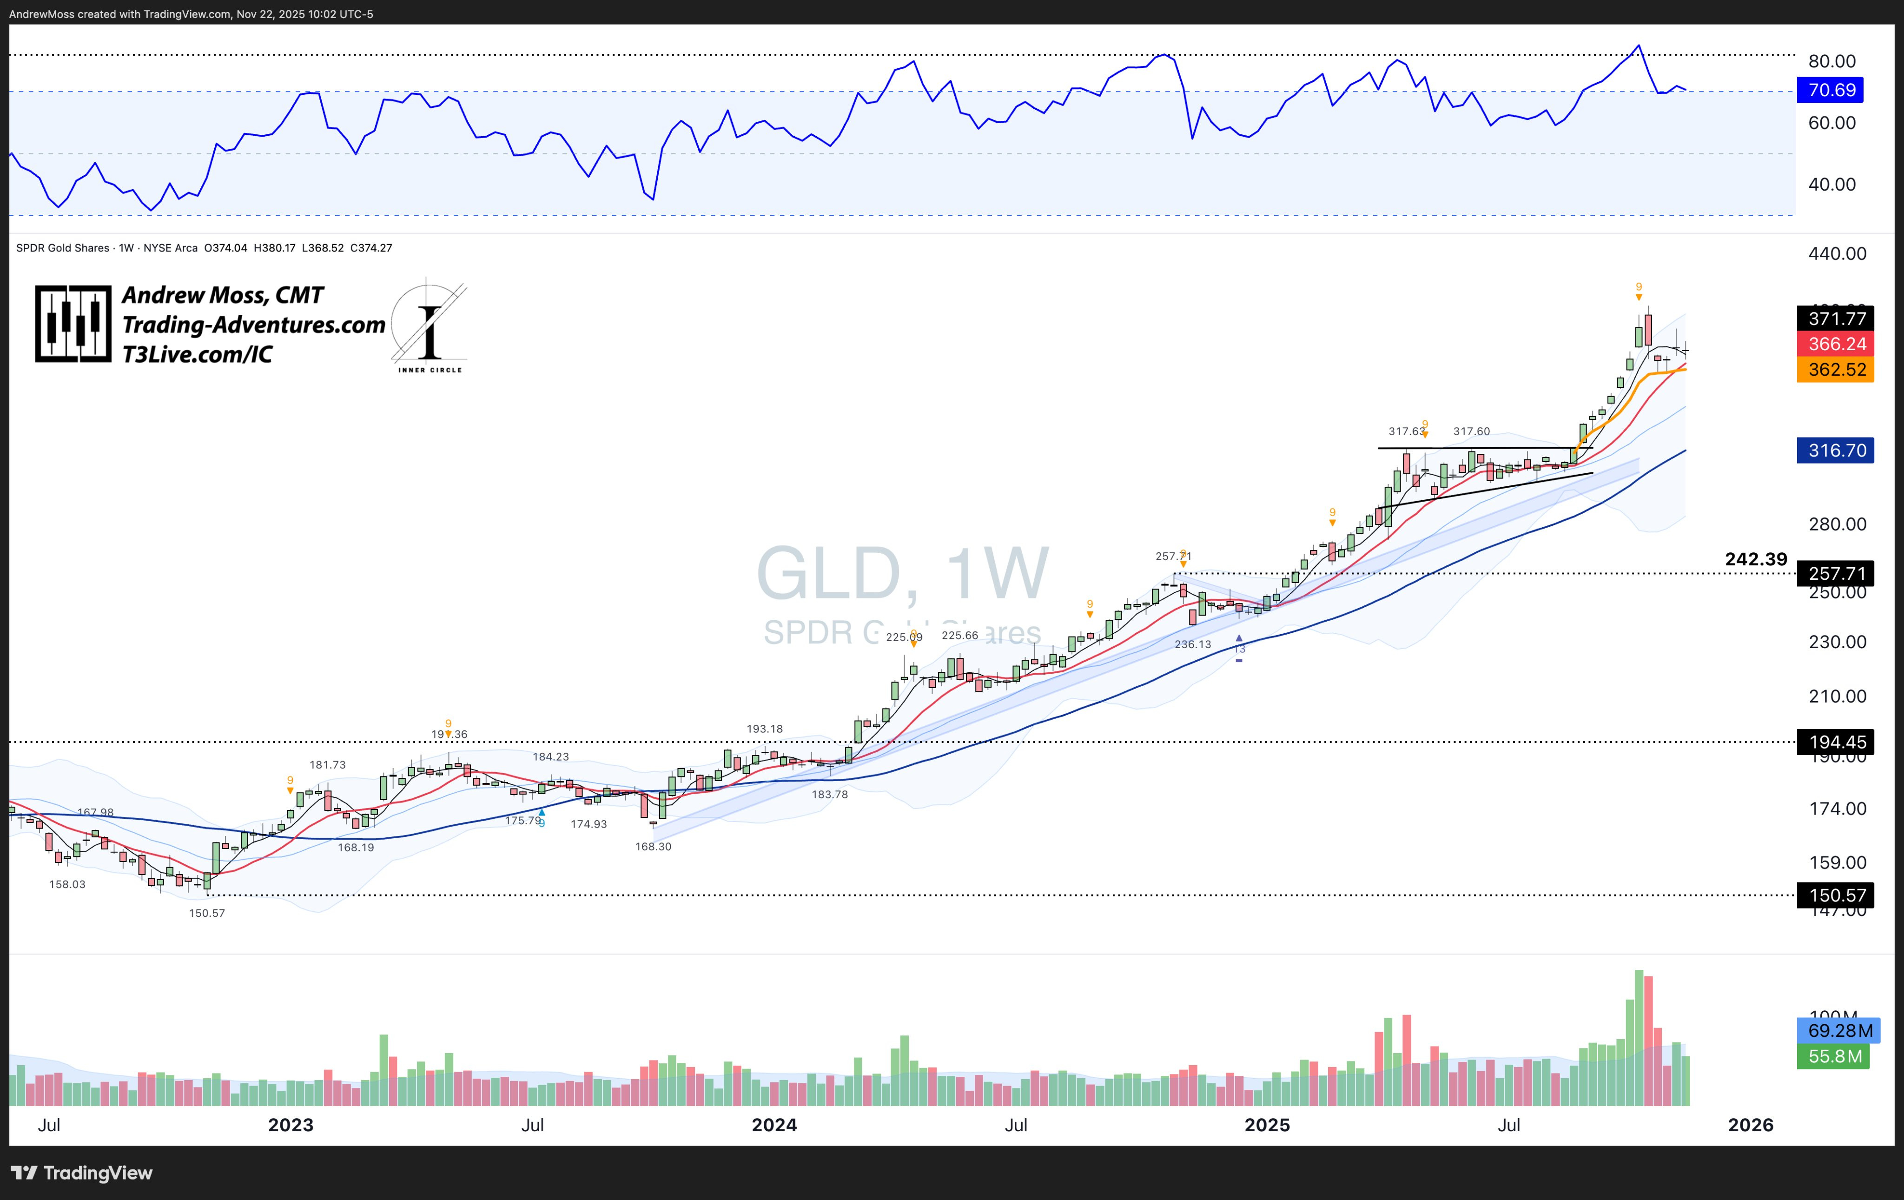
Task: Click the Inner Circle logo emblem
Action: (429, 326)
